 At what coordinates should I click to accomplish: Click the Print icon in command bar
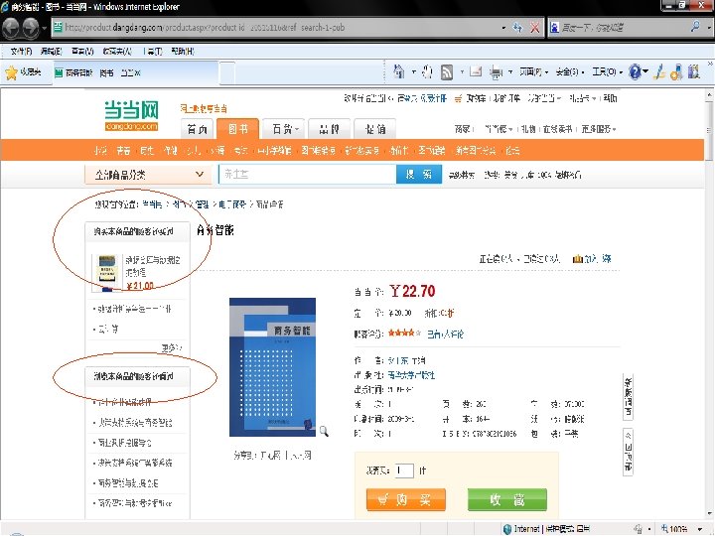(x=496, y=72)
